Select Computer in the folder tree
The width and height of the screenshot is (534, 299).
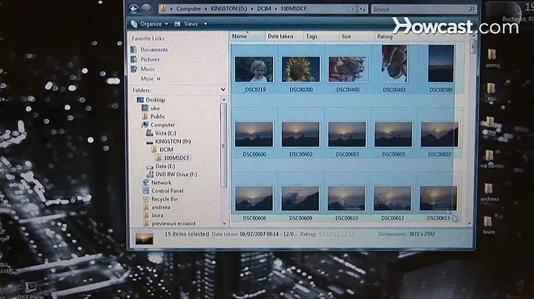[x=162, y=125]
